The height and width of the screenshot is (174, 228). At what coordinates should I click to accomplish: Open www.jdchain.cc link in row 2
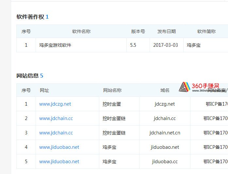[x=56, y=118]
